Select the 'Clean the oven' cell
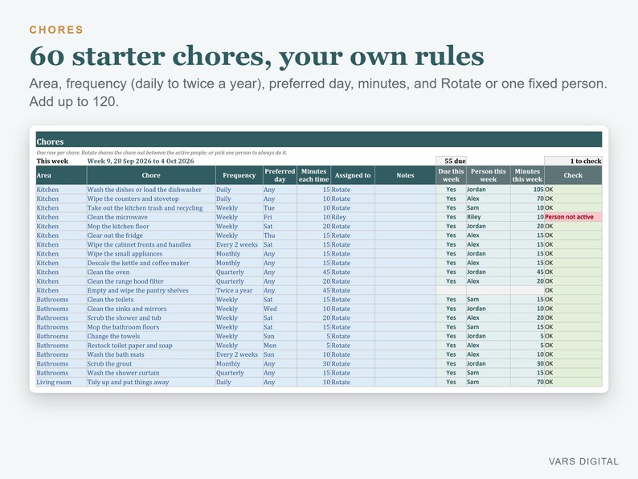The width and height of the screenshot is (638, 479). [x=151, y=272]
